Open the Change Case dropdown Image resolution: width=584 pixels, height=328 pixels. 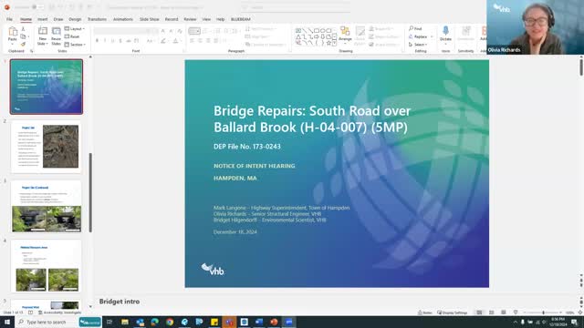tap(150, 40)
